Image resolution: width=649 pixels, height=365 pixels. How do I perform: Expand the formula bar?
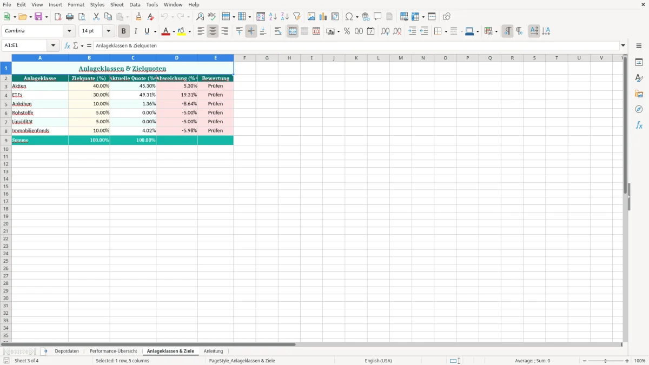point(624,46)
